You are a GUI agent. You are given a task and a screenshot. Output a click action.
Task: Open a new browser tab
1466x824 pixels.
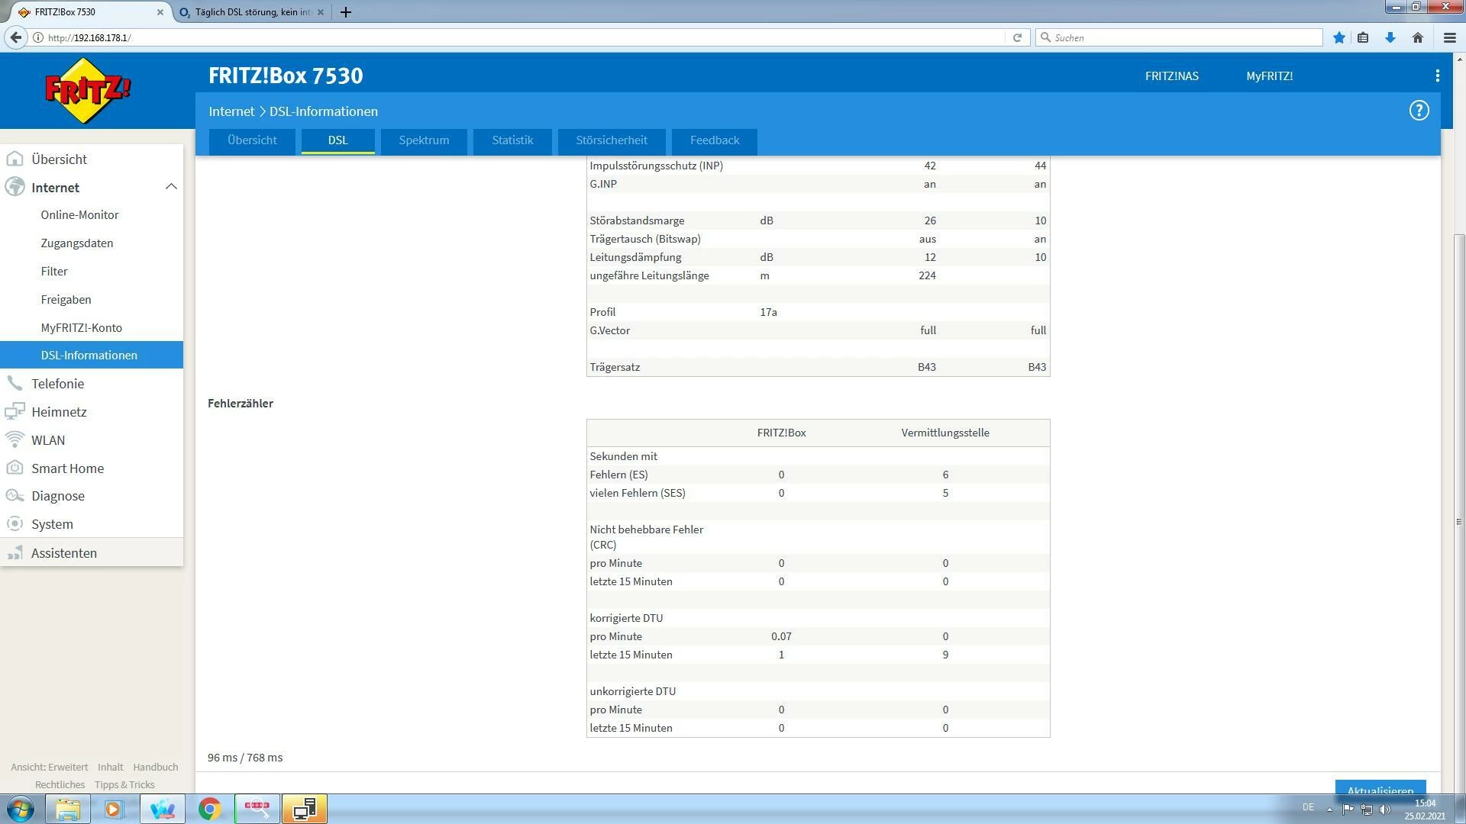point(346,12)
